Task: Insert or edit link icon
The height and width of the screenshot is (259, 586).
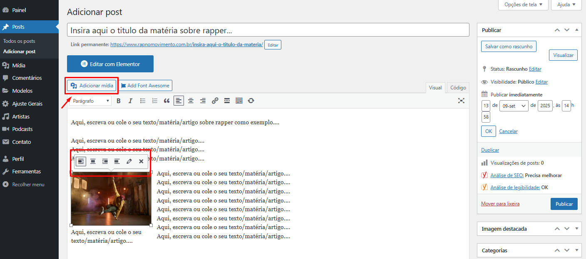Action: pyautogui.click(x=215, y=101)
